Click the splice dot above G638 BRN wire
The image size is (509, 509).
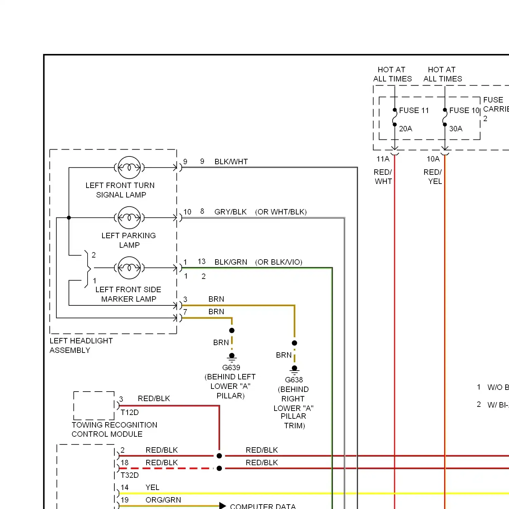tap(295, 343)
